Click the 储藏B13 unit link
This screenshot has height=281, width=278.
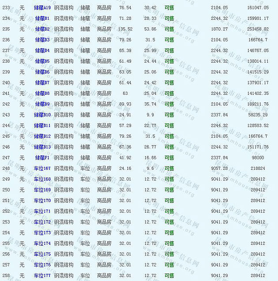[42, 147]
